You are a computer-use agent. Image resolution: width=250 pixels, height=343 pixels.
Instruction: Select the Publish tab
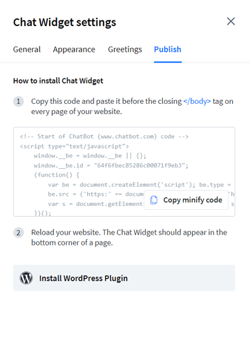click(x=168, y=50)
